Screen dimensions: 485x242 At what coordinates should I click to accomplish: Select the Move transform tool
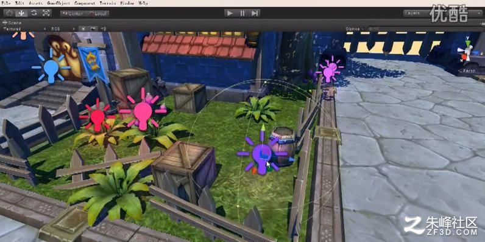[x=21, y=13]
